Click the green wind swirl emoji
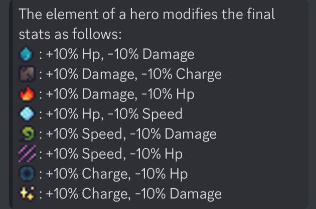 click(27, 133)
